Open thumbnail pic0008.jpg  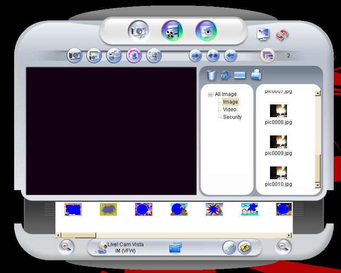coord(278,111)
